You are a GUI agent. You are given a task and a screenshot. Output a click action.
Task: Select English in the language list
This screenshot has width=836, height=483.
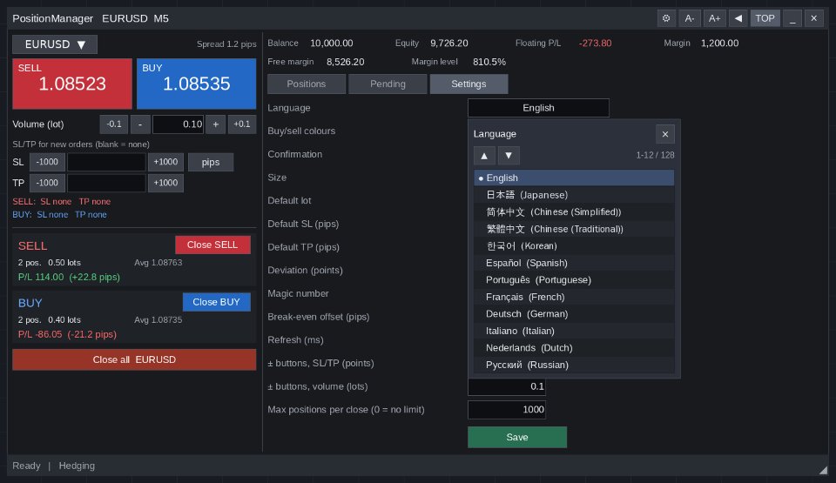point(574,178)
